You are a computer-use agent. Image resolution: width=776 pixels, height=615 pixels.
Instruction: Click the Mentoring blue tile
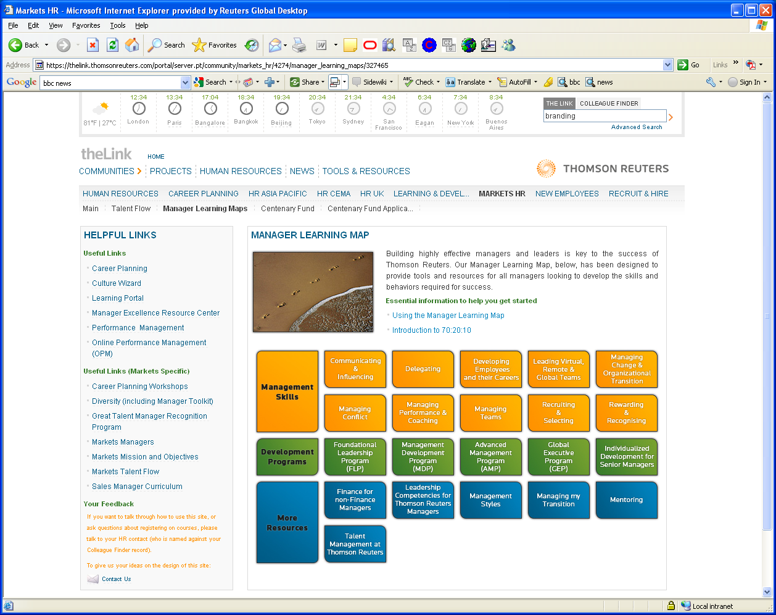coord(627,500)
